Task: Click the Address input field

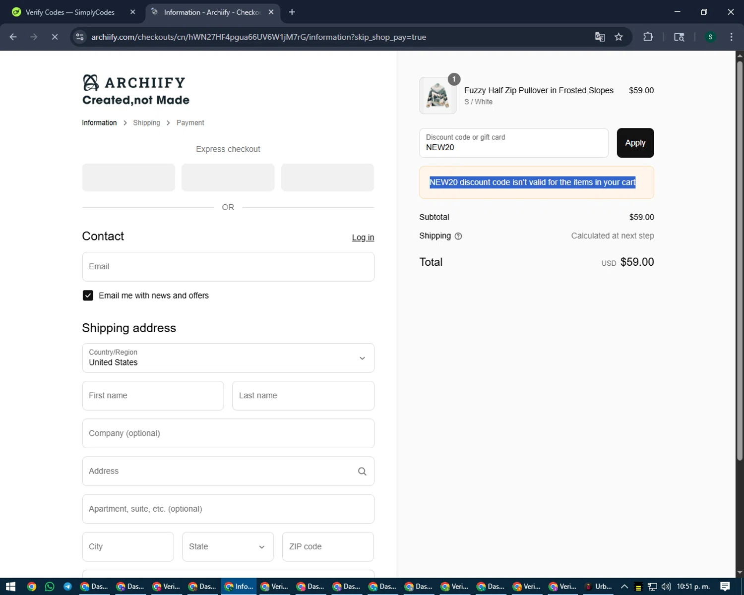Action: point(228,471)
